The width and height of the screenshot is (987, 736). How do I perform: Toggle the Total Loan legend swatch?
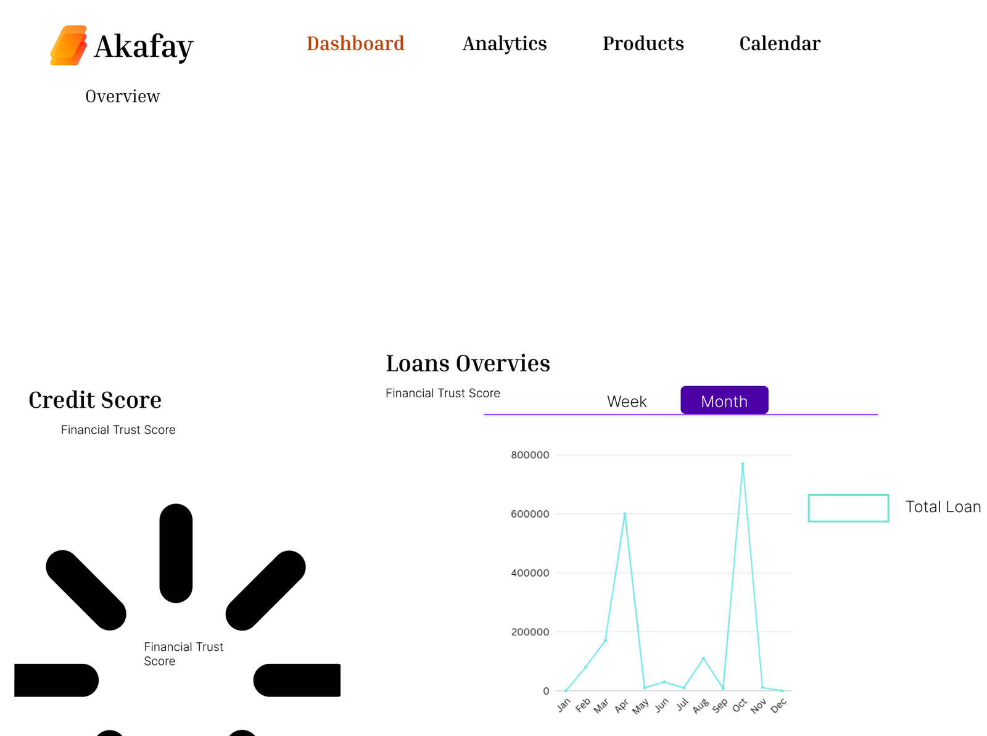[848, 508]
